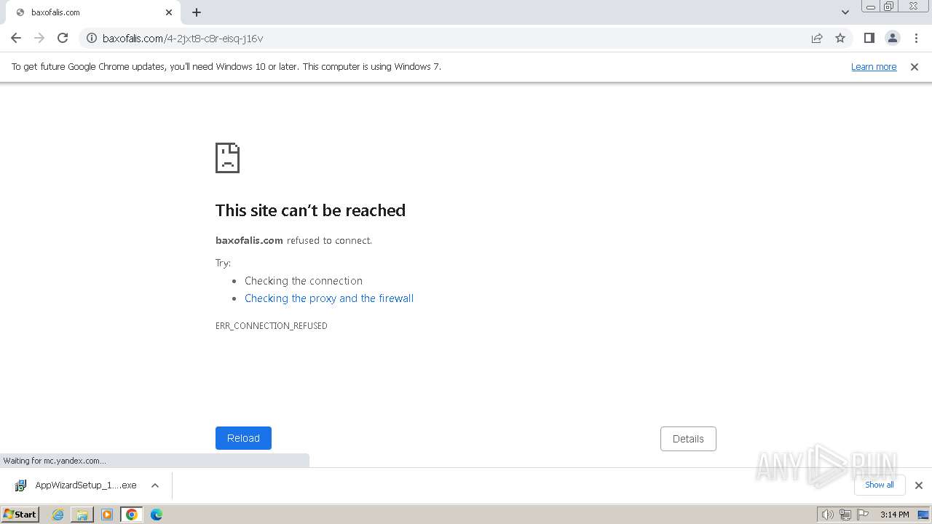932x524 pixels.
Task: Open Learn more link about Chrome updates
Action: point(874,66)
